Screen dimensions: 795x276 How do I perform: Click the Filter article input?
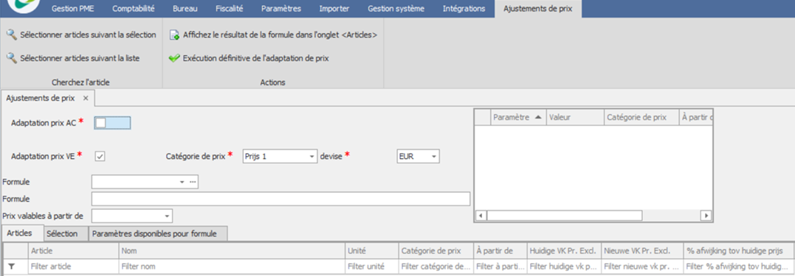(x=74, y=266)
